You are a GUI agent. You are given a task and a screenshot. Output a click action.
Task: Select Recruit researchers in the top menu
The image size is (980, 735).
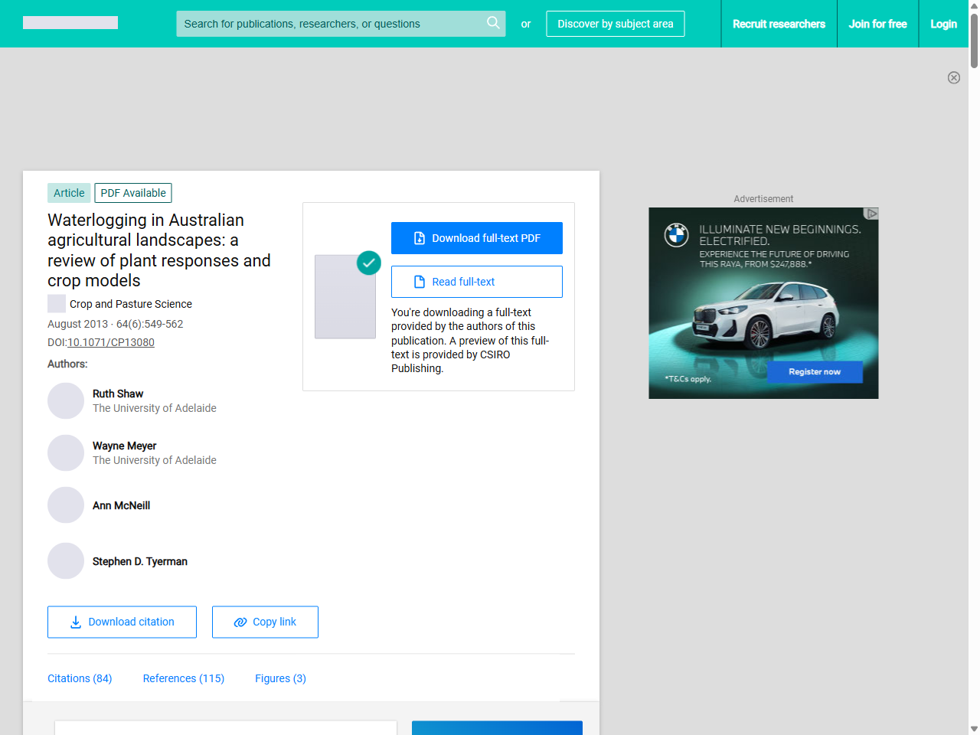coord(779,24)
